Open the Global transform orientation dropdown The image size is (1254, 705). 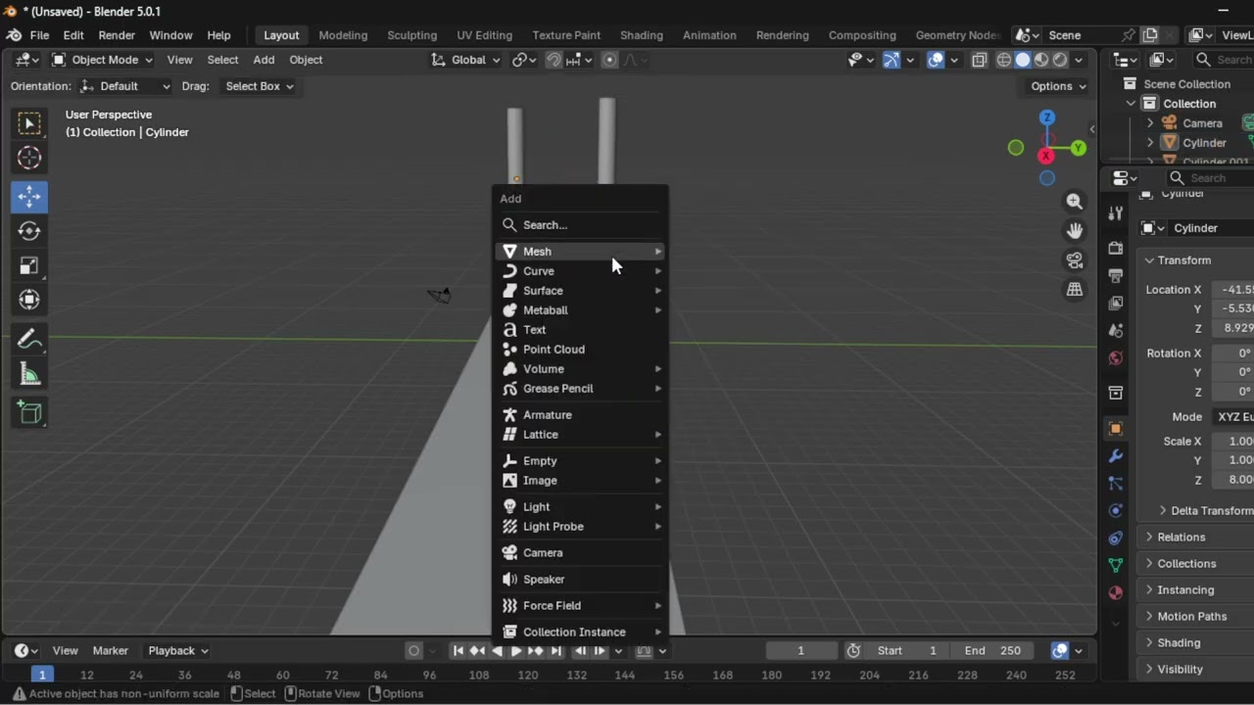click(x=465, y=60)
